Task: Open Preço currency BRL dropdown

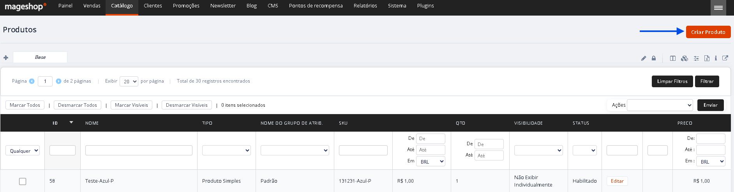Action: pos(711,161)
